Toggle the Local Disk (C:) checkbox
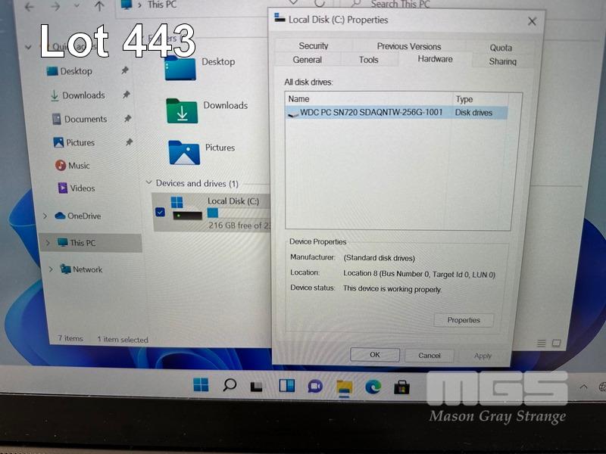The image size is (606, 454). coord(160,212)
